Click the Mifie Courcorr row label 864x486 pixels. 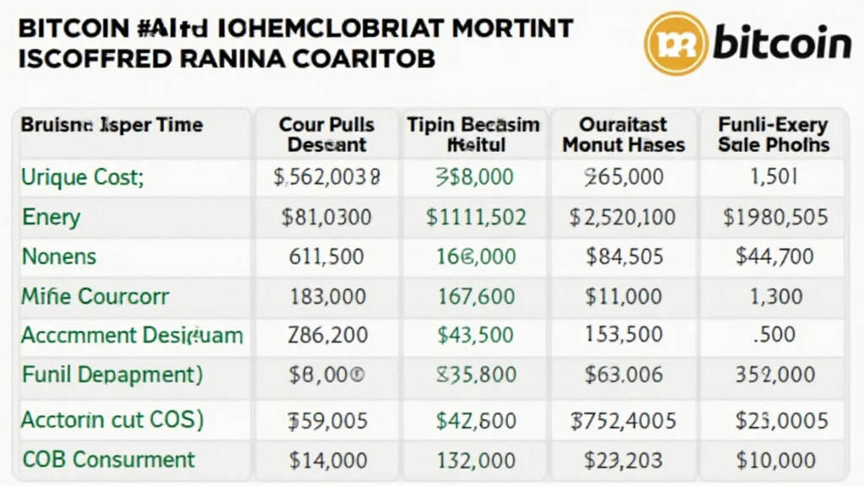[x=94, y=296]
